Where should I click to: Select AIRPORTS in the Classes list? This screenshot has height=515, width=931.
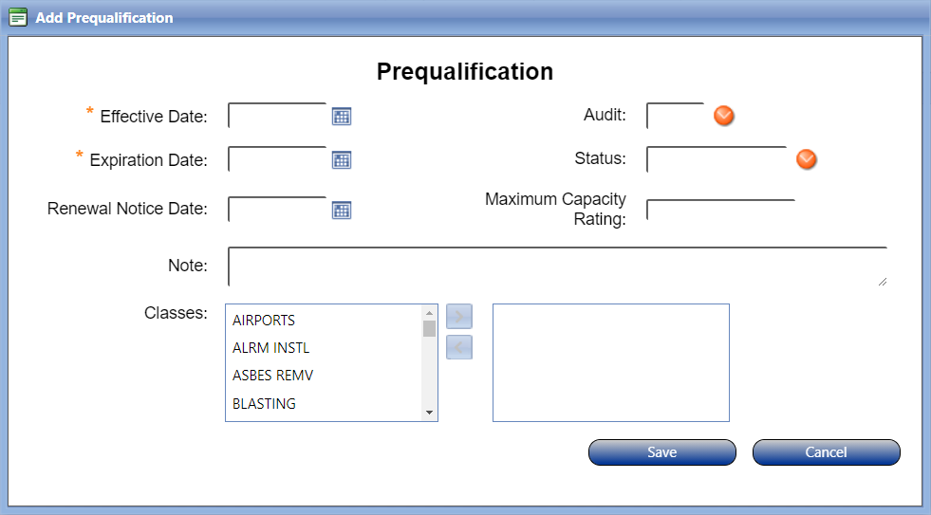(264, 321)
